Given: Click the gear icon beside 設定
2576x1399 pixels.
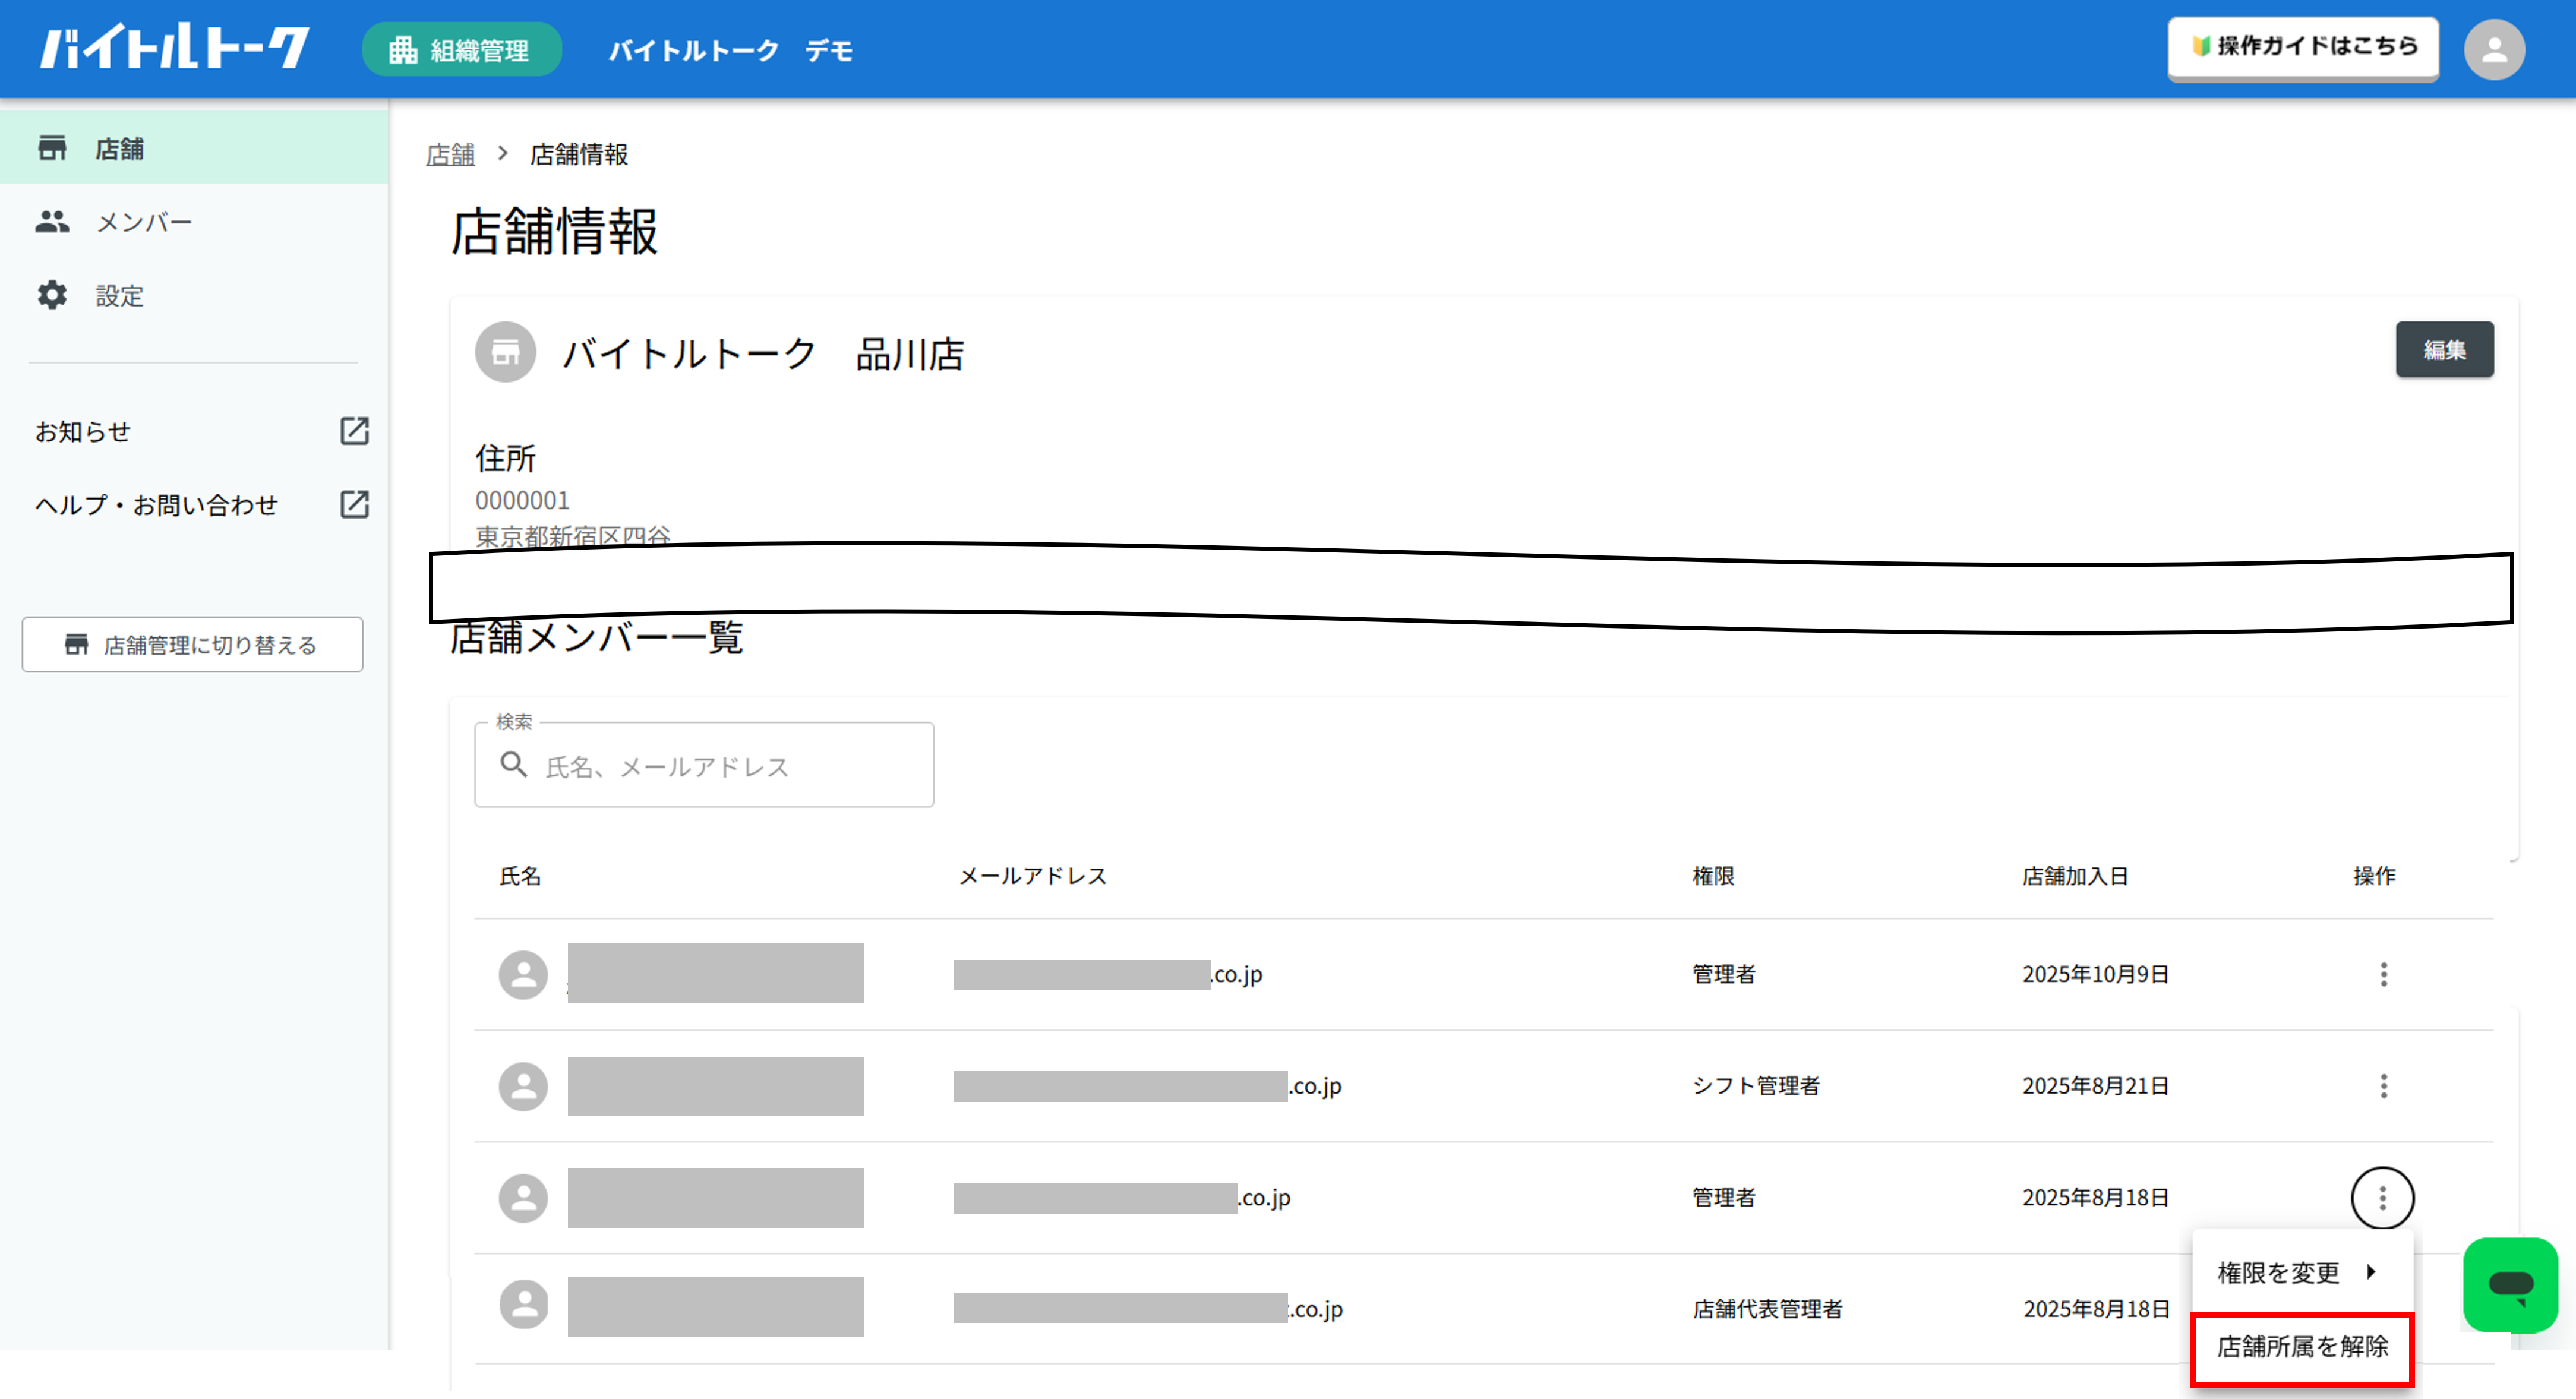Looking at the screenshot, I should (52, 295).
